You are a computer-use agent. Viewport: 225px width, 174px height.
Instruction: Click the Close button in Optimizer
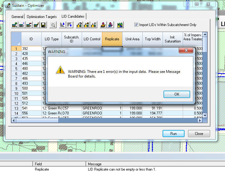(x=199, y=134)
